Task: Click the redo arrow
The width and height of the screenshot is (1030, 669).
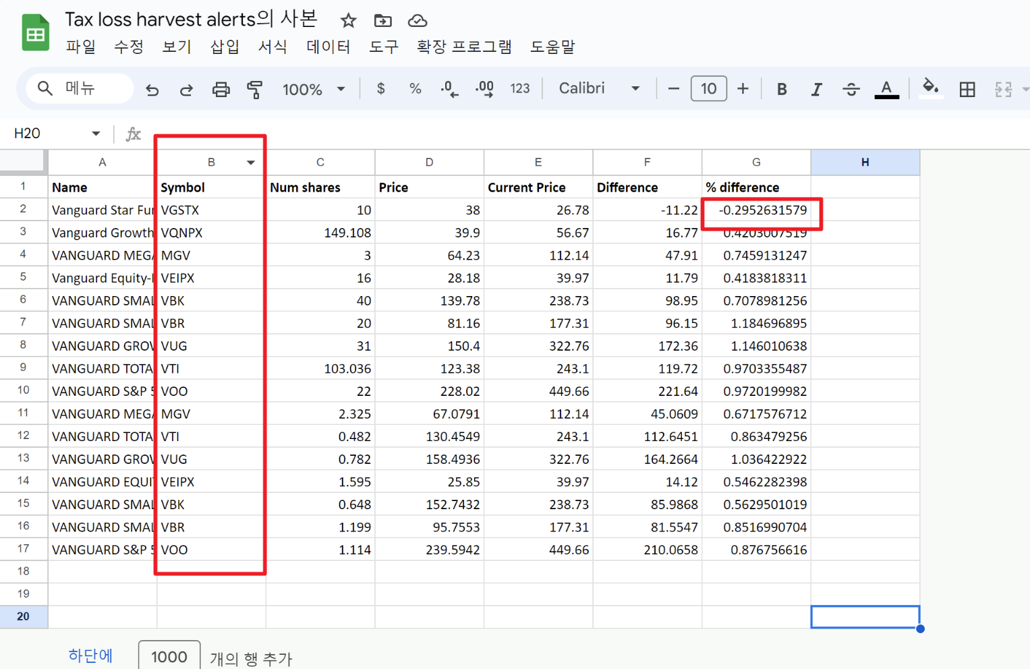Action: pyautogui.click(x=186, y=89)
